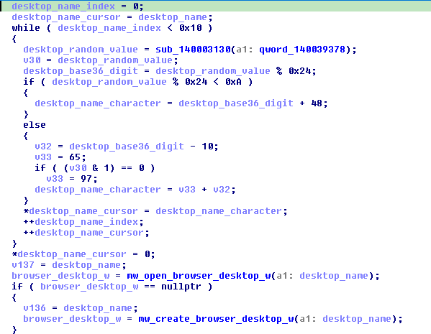The width and height of the screenshot is (431, 334).
Task: Click v30 inside the '(v30 & 1) == 0' condition
Action: (x=78, y=168)
